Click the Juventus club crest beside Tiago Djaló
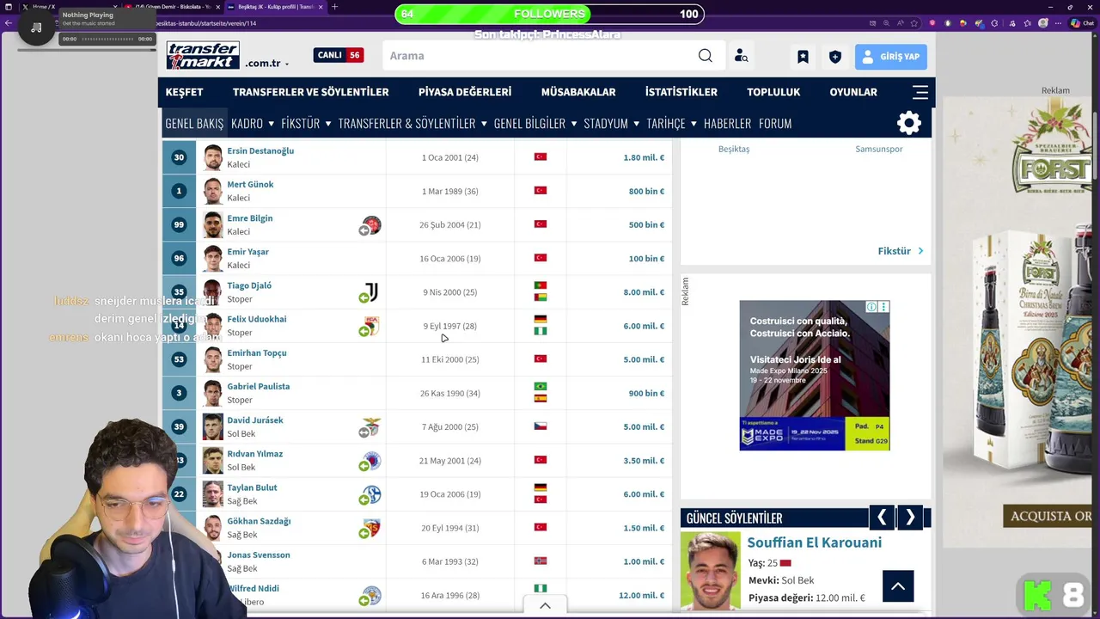1100x619 pixels. 371,292
